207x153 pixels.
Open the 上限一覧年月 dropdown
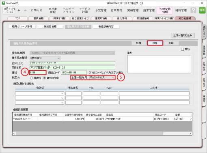[x=102, y=78]
